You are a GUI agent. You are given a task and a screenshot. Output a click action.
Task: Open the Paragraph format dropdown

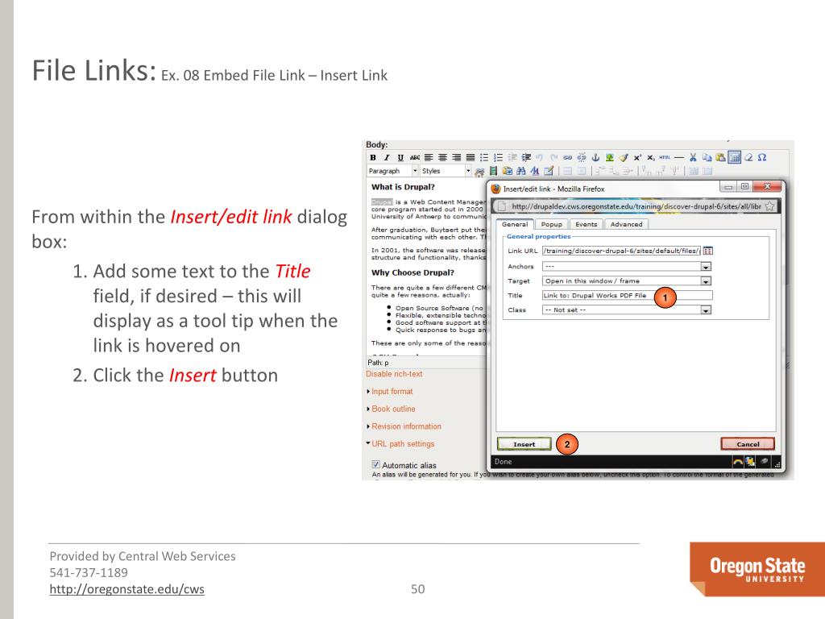coord(392,171)
